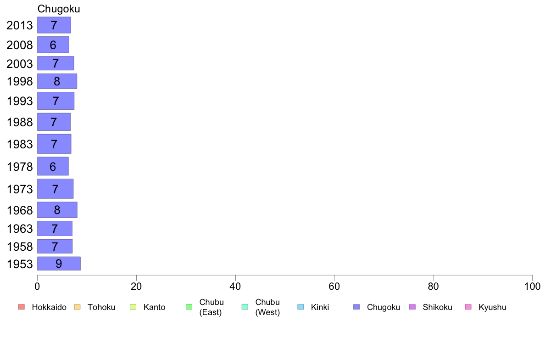This screenshot has height=338, width=545.
Task: Click the Tohoku orange legend swatch
Action: [x=77, y=307]
